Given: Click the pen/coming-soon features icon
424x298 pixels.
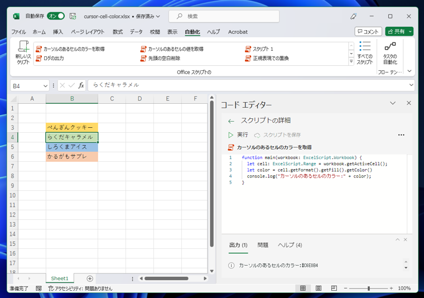Looking at the screenshot, I should tap(353, 16).
